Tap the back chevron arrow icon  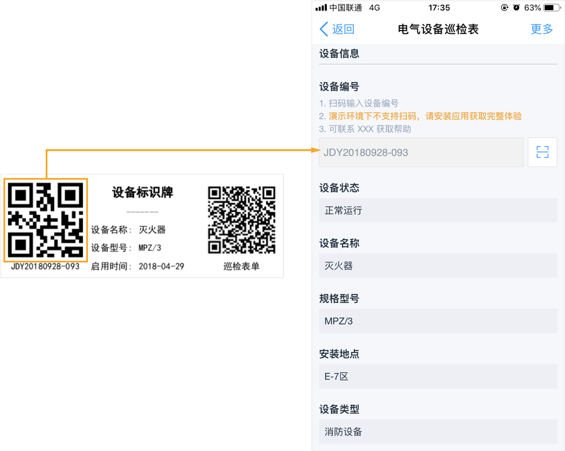[x=323, y=29]
